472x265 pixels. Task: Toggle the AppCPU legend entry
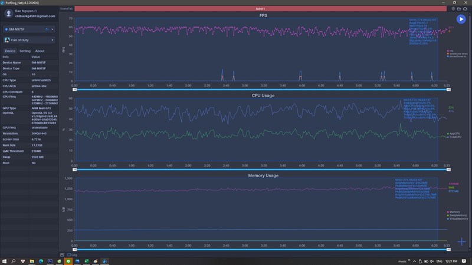point(454,134)
